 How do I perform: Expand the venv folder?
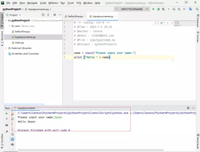coord(9,26)
